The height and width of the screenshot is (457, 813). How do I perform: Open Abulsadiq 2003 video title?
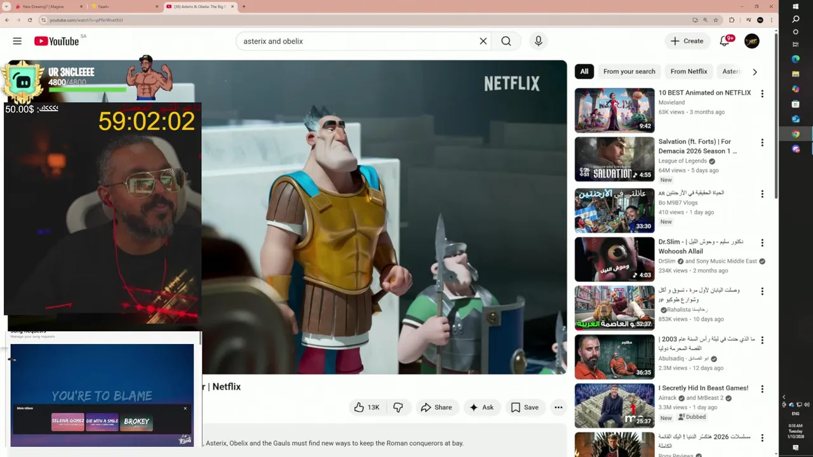coord(707,344)
